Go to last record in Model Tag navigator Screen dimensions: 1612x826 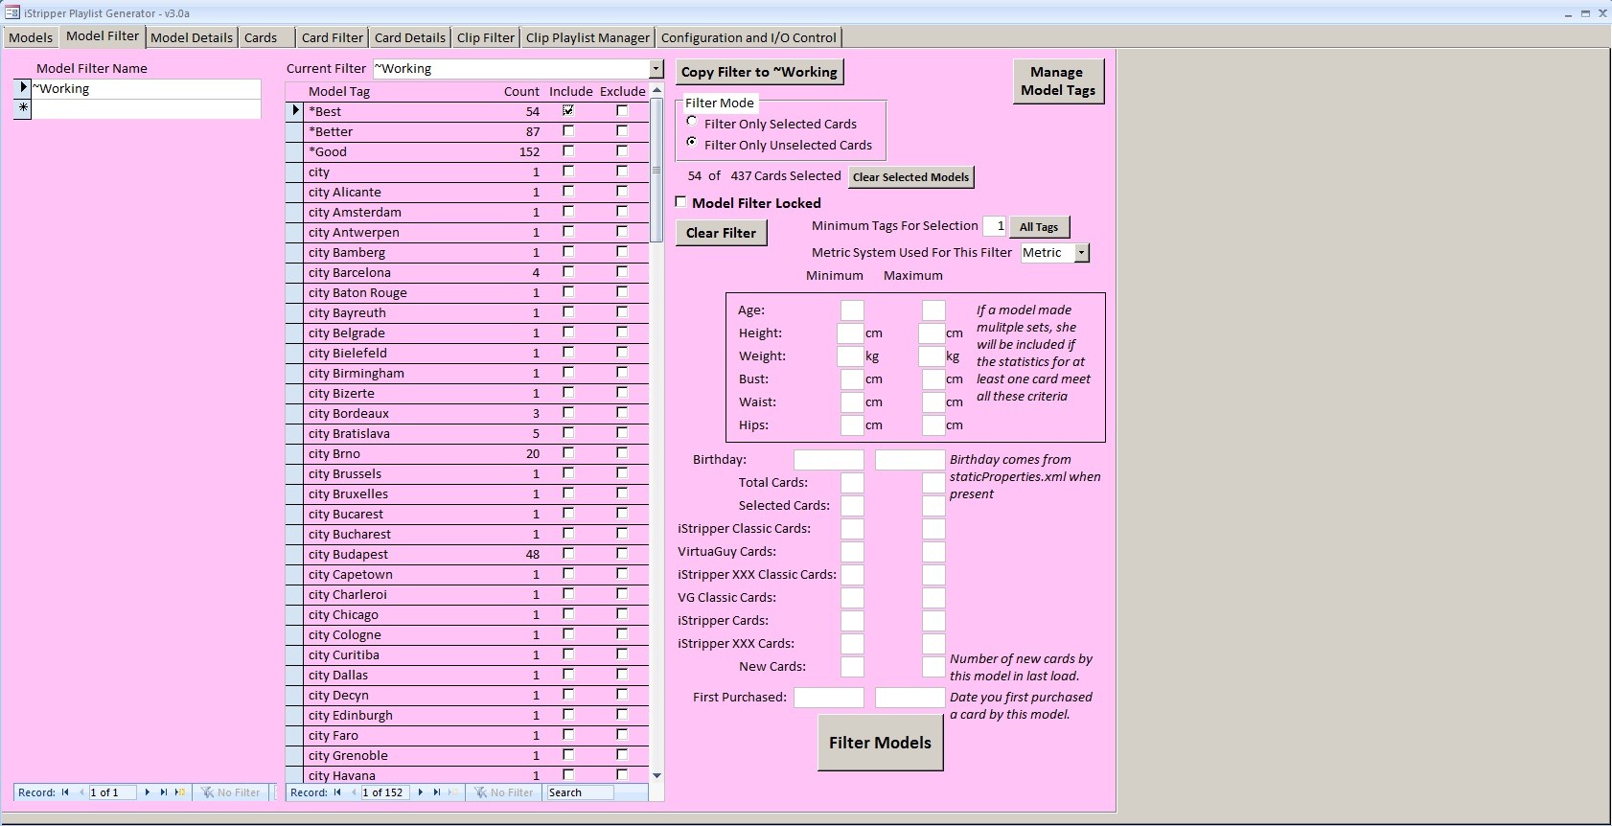(437, 792)
